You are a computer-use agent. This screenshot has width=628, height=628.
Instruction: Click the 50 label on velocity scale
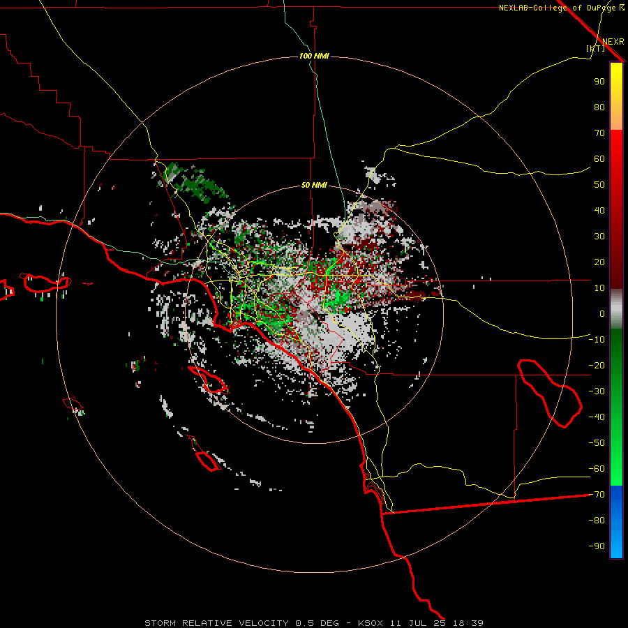click(x=599, y=185)
